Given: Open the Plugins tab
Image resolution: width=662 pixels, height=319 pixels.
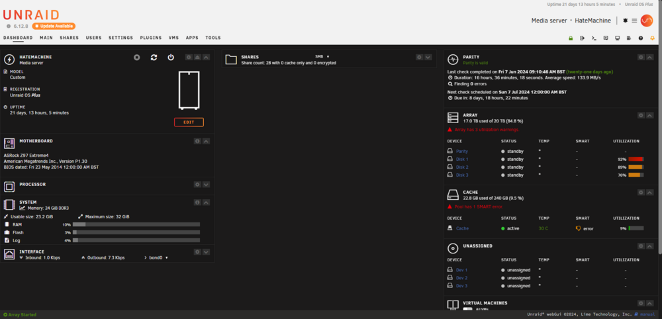Looking at the screenshot, I should [x=151, y=38].
